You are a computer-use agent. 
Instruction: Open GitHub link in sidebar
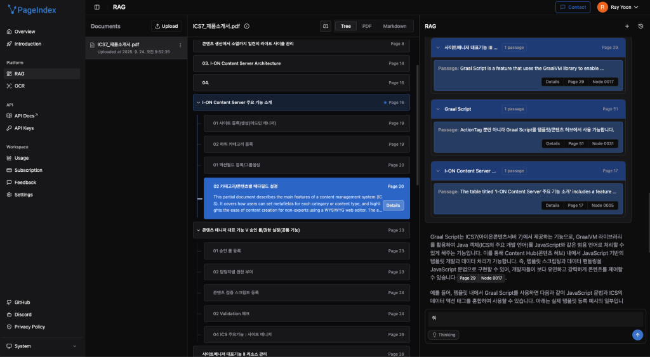pyautogui.click(x=22, y=302)
